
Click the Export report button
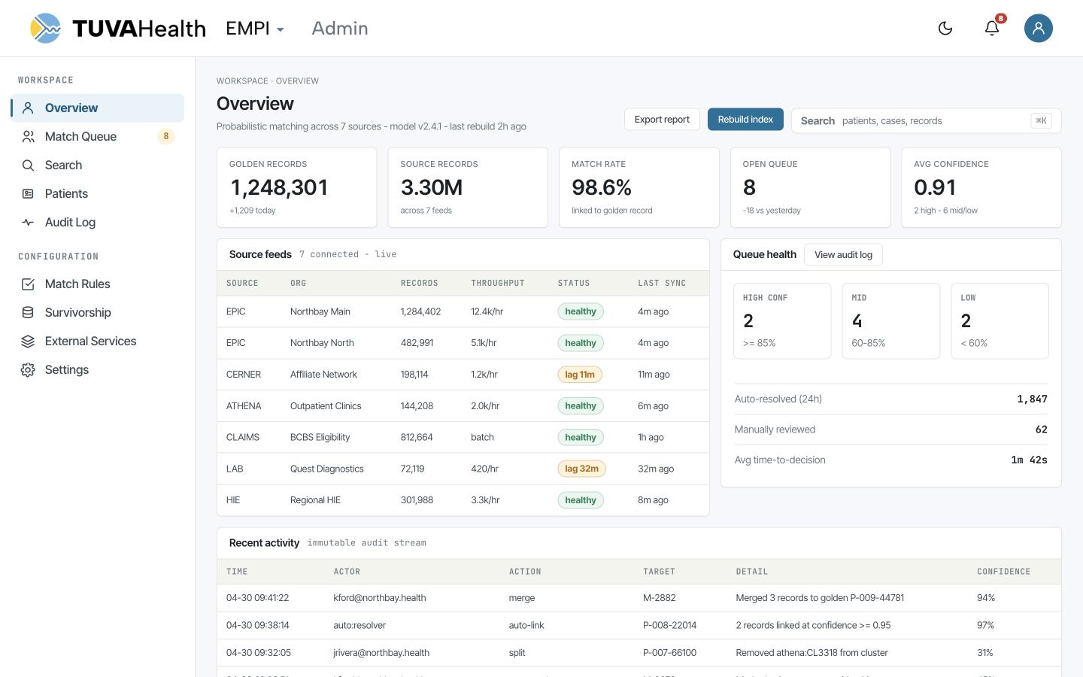[x=662, y=120]
